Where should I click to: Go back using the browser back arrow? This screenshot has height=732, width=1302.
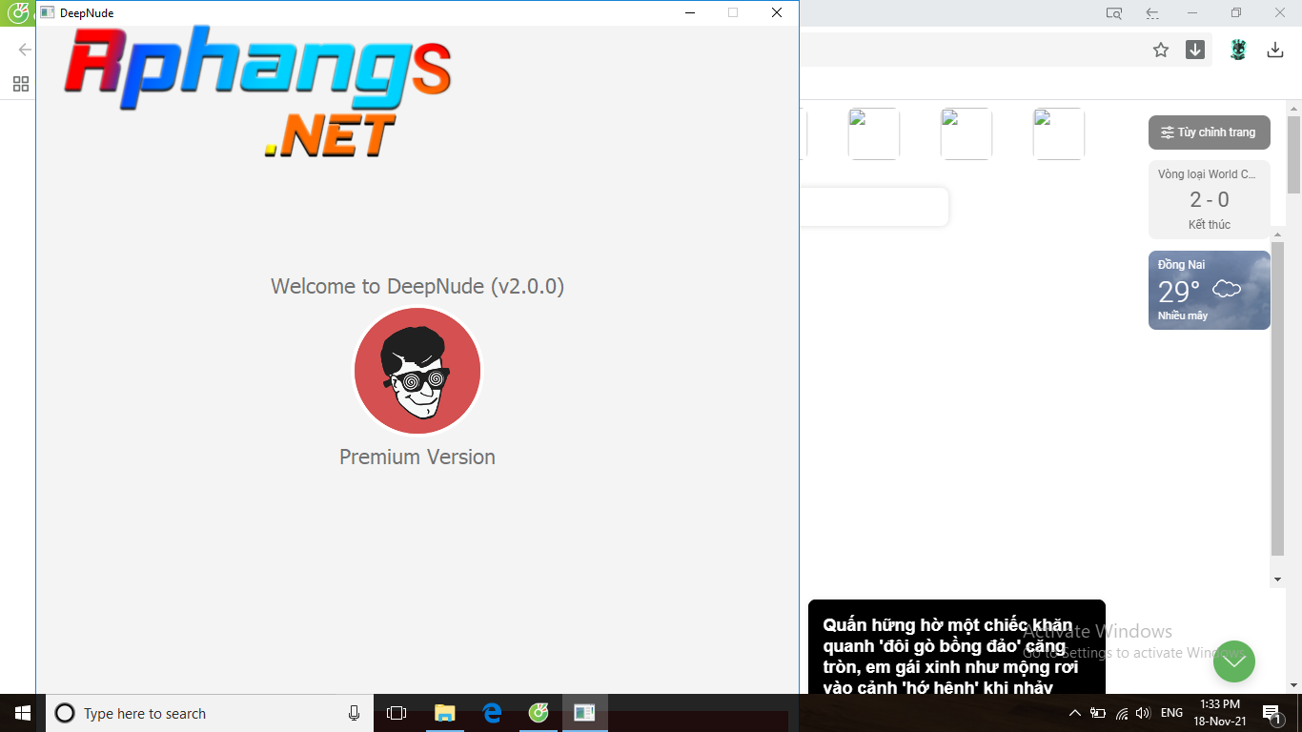(x=25, y=50)
